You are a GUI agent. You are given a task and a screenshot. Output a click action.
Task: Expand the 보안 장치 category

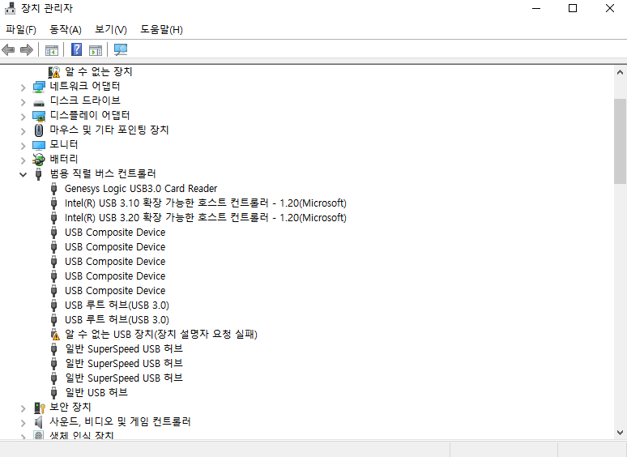(x=23, y=408)
